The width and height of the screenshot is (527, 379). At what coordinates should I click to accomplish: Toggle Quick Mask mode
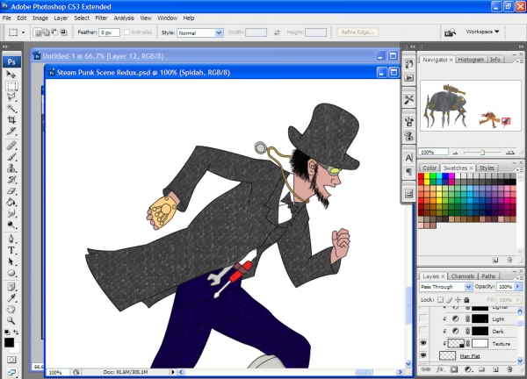point(11,360)
